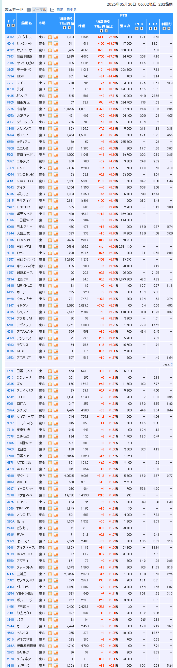The image size is (177, 668).
Task: Select stock name 日経Dインバ
Action: (x=25, y=260)
